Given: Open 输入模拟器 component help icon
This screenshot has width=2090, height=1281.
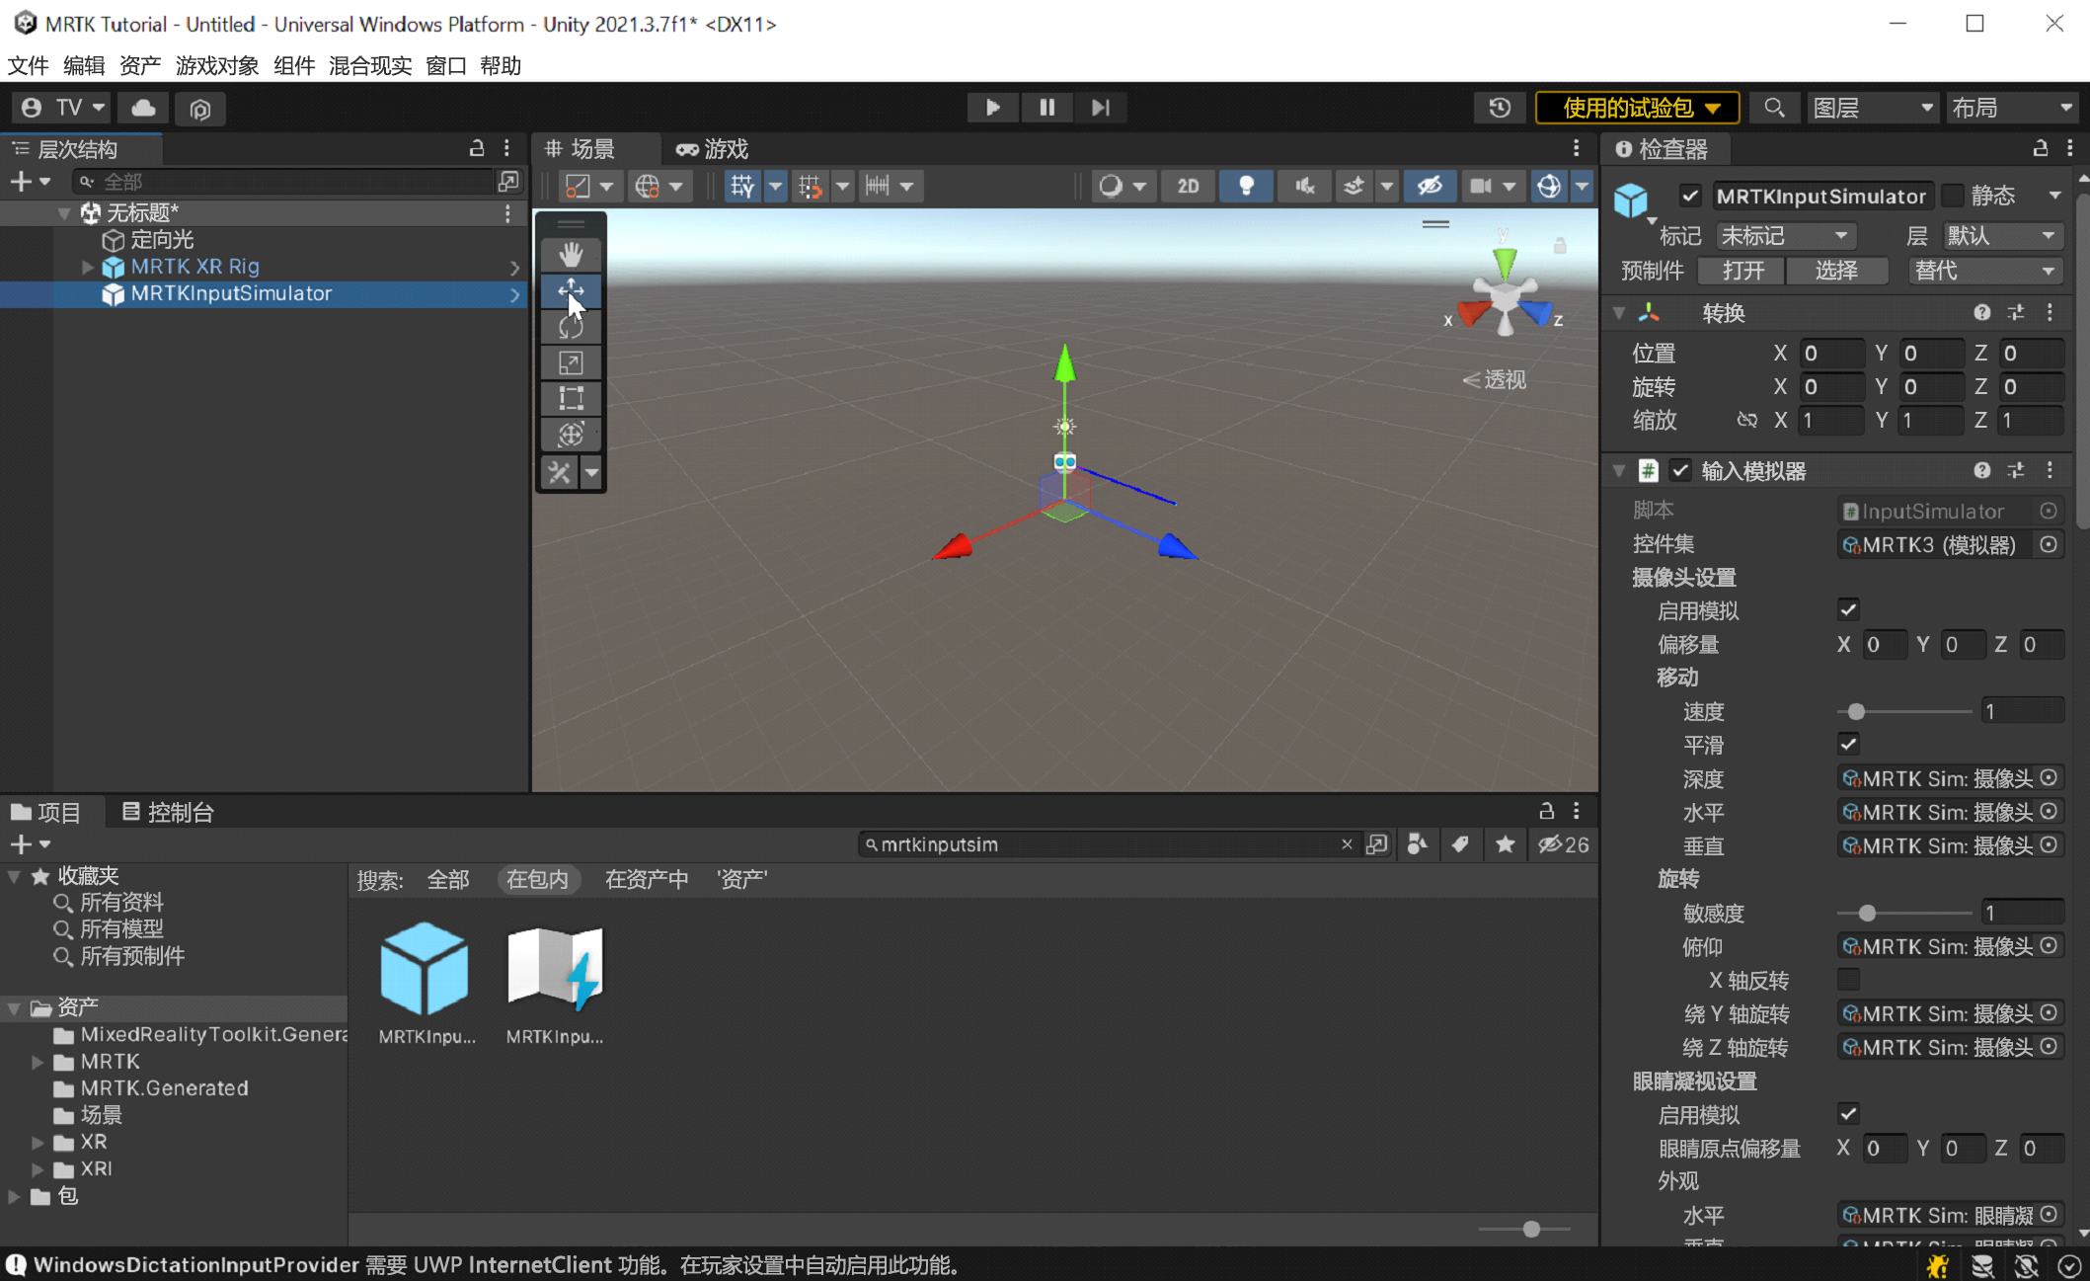Looking at the screenshot, I should coord(1981,470).
